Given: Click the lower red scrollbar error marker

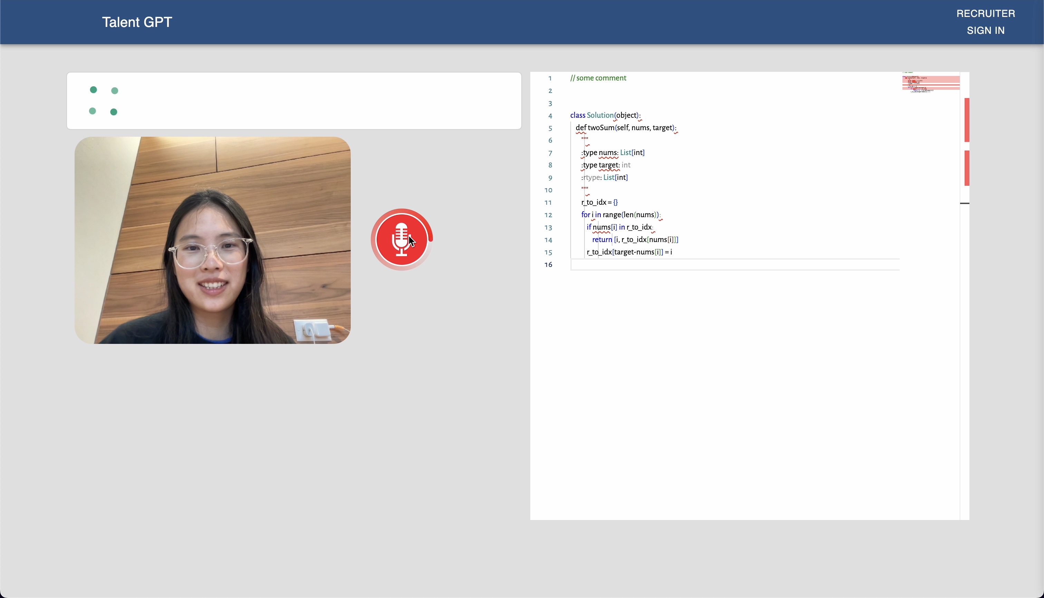Looking at the screenshot, I should point(967,168).
